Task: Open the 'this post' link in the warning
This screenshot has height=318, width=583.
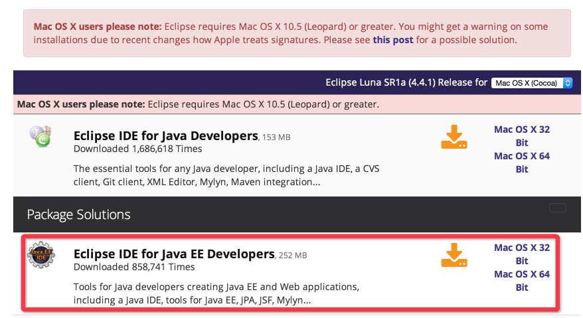Action: click(393, 40)
